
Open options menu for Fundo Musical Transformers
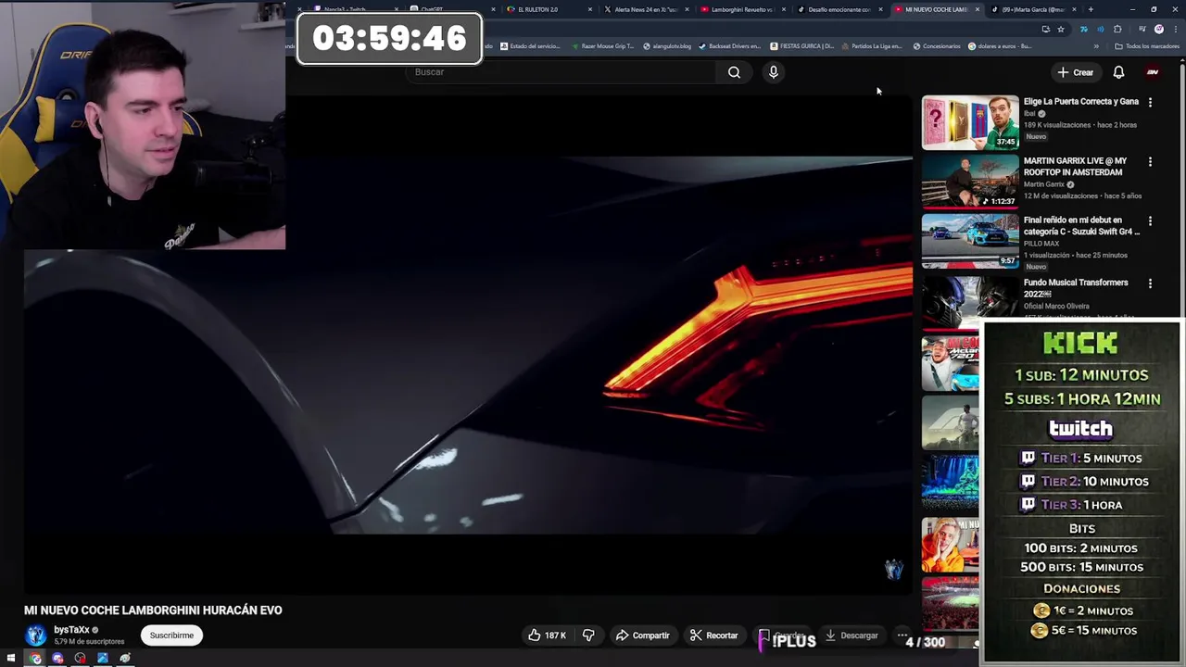1150,283
